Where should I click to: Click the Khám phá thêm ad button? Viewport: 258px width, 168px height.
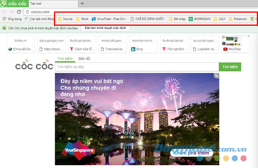(191, 153)
